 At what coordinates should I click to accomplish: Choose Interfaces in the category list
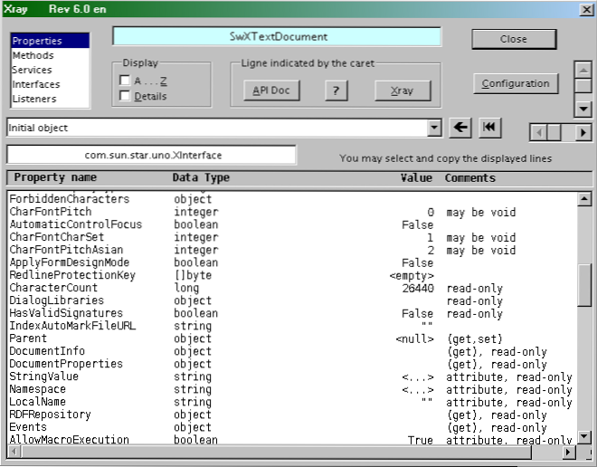click(x=35, y=84)
